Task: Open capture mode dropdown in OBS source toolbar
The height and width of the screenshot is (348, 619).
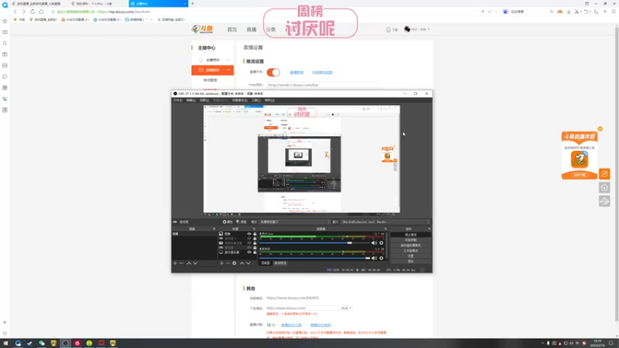Action: (295, 222)
